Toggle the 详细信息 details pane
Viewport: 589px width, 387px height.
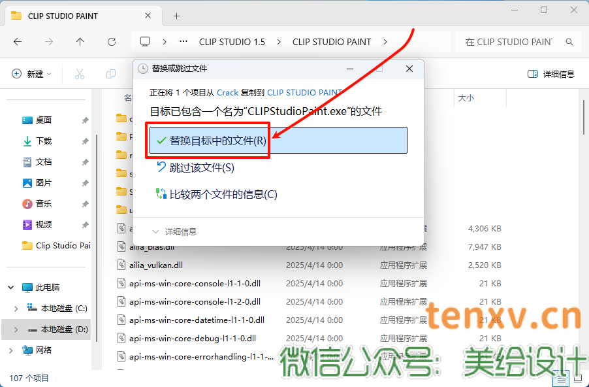pos(551,74)
